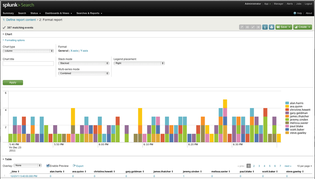
Task: Sort table by james.thatcher column
Action: 172,172
